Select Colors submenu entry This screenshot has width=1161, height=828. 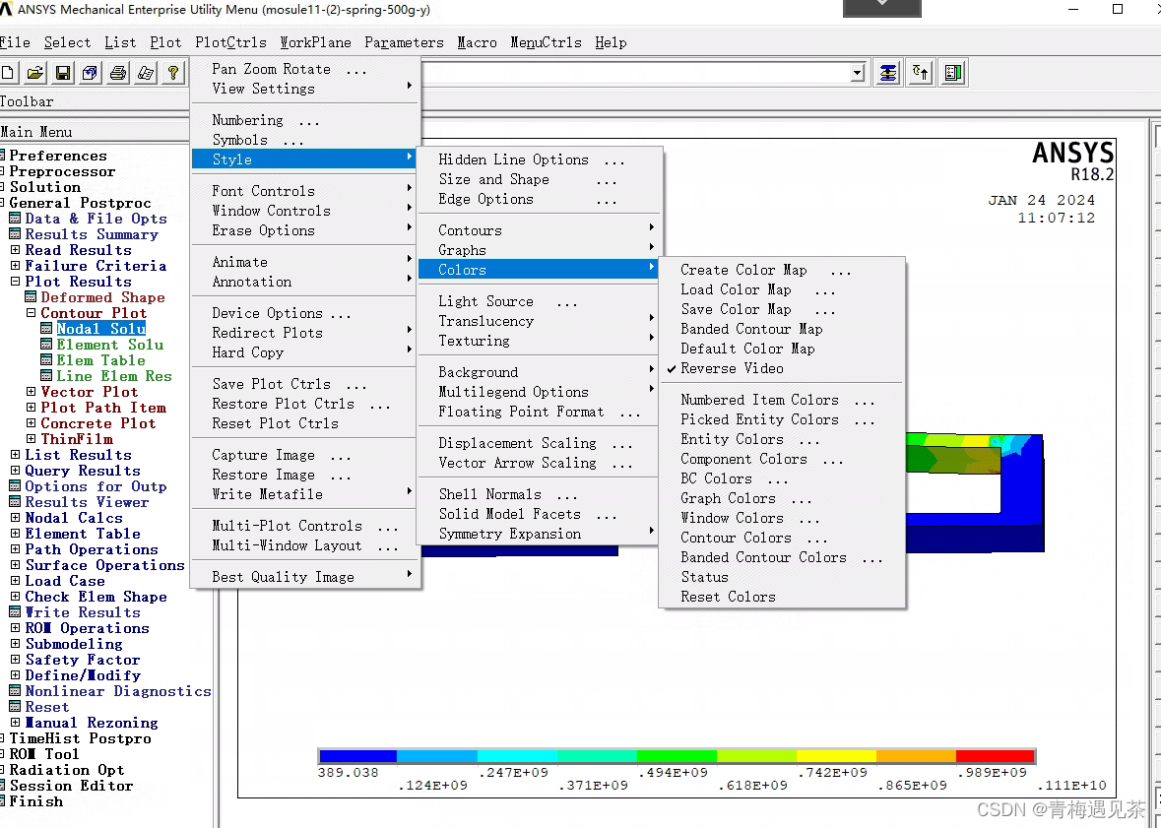coord(539,270)
